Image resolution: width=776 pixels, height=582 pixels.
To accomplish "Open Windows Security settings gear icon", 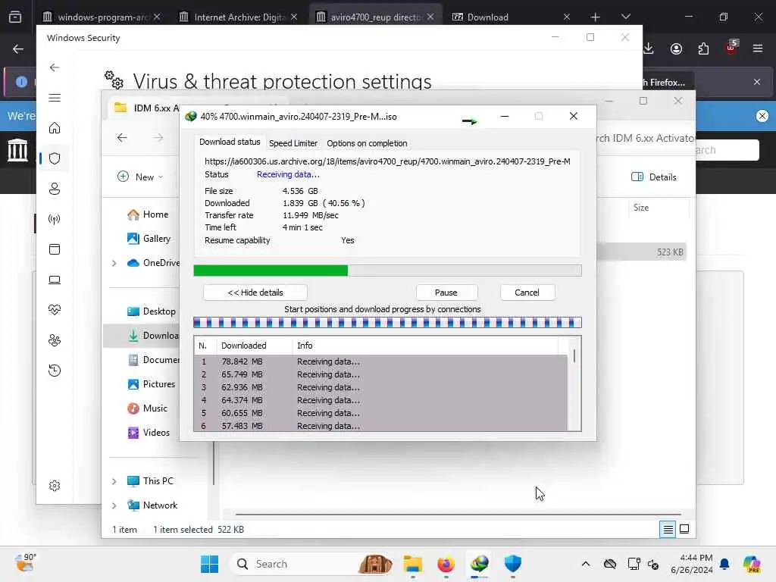I will pos(55,486).
